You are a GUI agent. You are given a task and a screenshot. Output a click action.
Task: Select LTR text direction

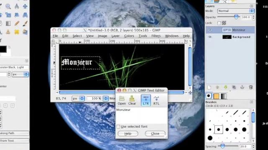click(x=146, y=100)
